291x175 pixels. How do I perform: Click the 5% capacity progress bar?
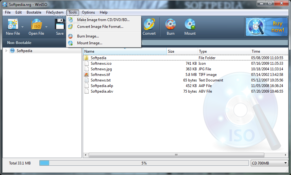tap(144, 163)
